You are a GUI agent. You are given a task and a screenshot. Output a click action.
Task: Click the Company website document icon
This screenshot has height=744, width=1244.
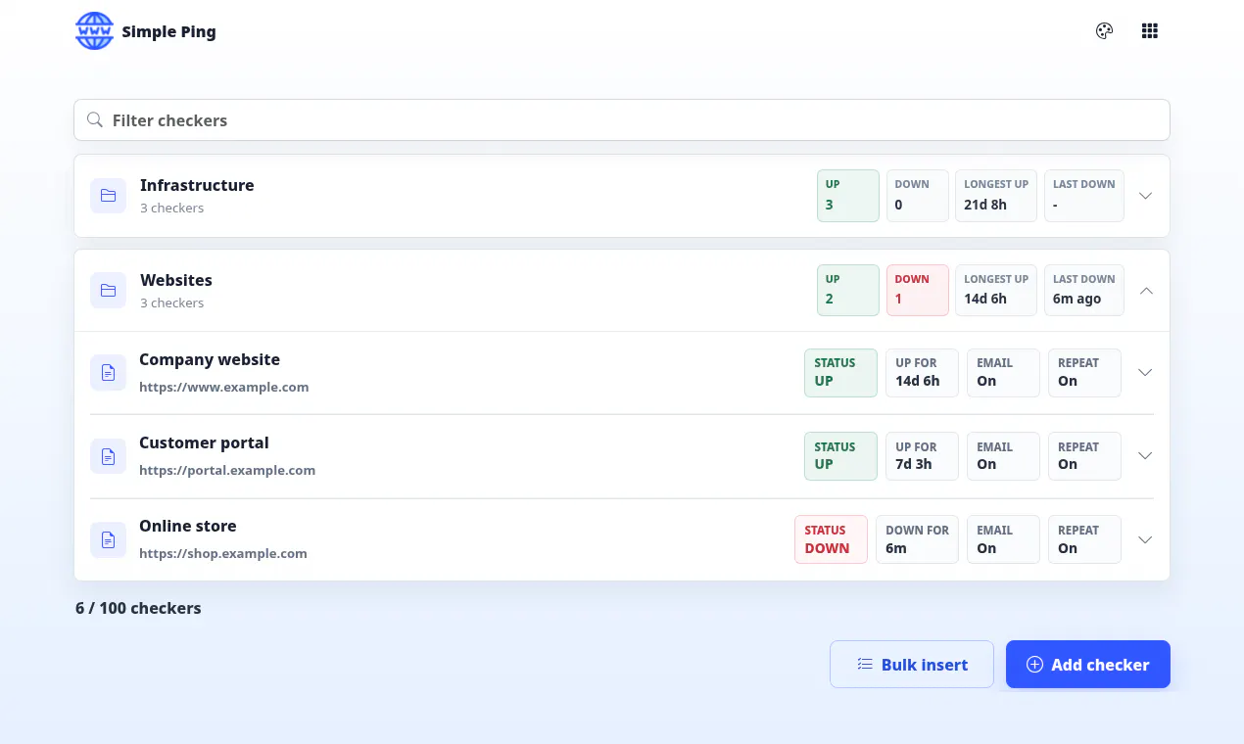point(108,373)
